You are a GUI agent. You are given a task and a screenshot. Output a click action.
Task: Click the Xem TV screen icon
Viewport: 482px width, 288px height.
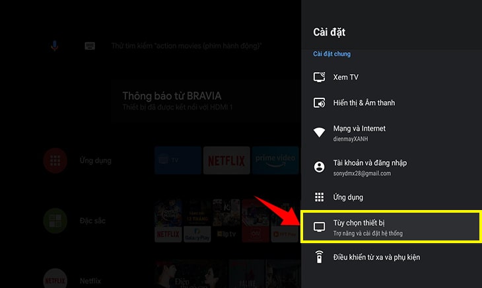coord(320,77)
